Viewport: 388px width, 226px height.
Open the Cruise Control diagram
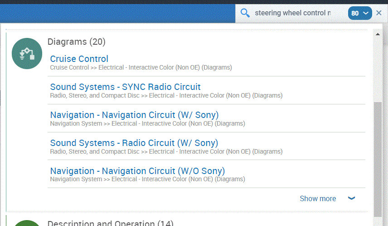pyautogui.click(x=79, y=59)
